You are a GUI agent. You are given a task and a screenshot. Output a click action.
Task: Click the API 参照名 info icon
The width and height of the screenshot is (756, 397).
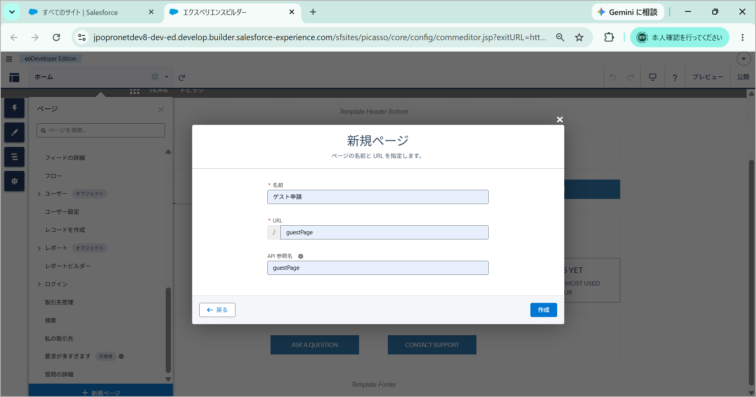click(301, 256)
